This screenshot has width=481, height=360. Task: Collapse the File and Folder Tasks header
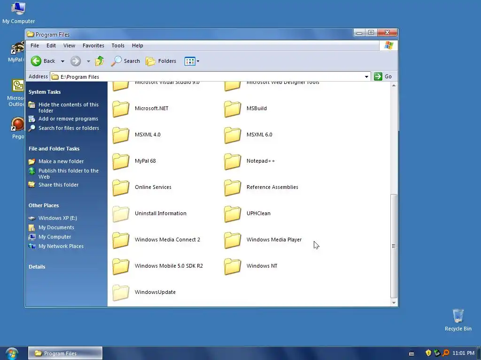coord(54,149)
